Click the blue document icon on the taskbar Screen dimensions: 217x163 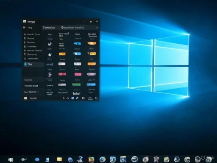(x=47, y=160)
